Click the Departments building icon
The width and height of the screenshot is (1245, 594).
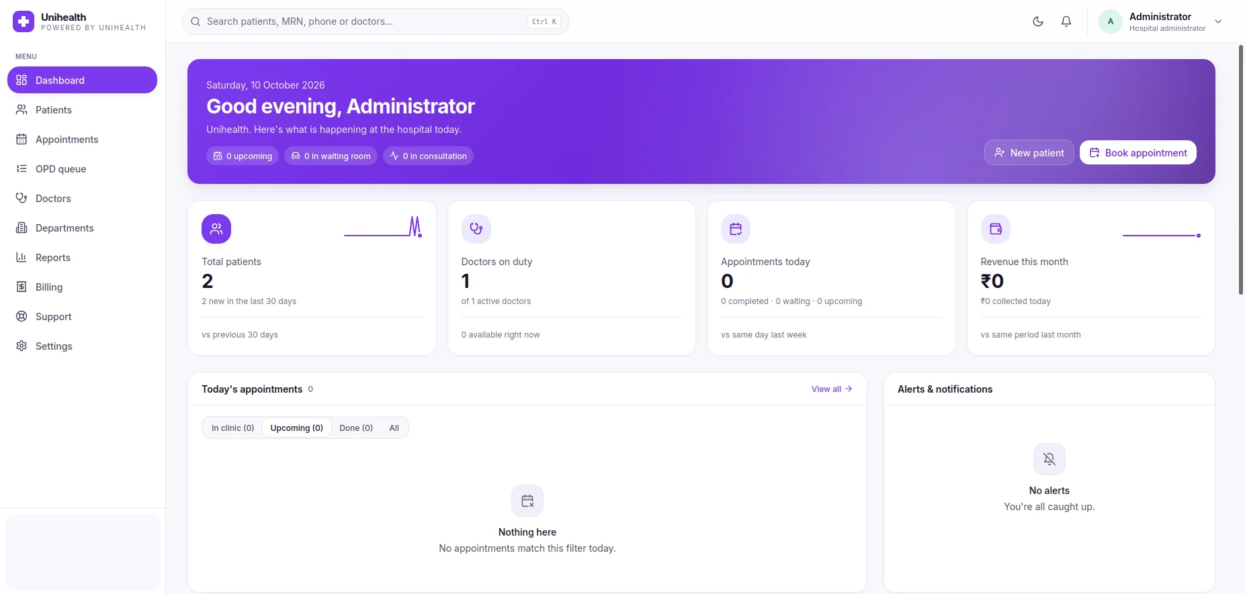(22, 228)
